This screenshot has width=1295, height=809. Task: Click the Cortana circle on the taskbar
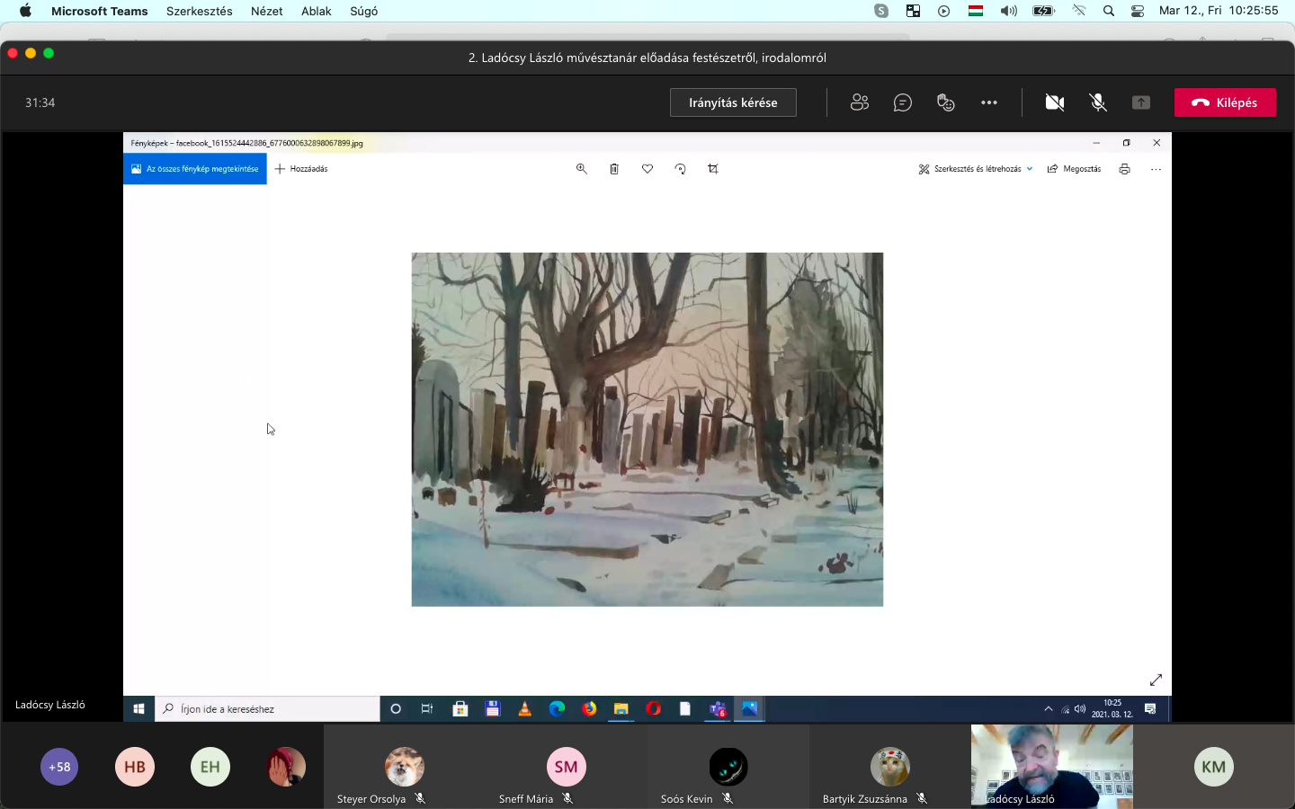pyautogui.click(x=396, y=709)
